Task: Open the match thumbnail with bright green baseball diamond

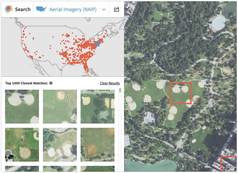Action: pyautogui.click(x=22, y=144)
